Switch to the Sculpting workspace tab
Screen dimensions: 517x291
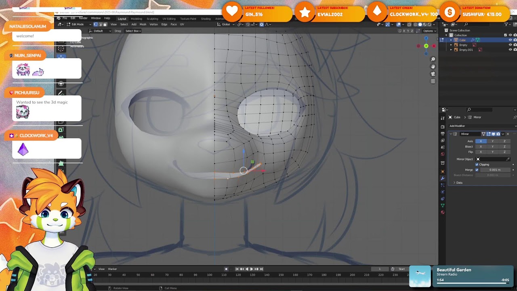pyautogui.click(x=152, y=19)
